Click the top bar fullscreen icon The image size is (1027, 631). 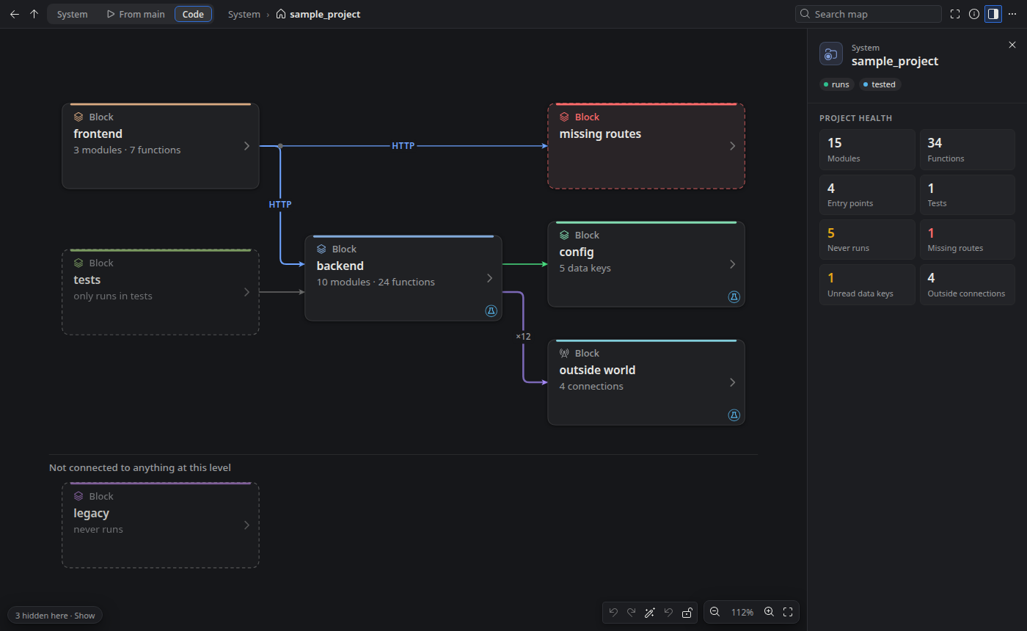tap(955, 14)
